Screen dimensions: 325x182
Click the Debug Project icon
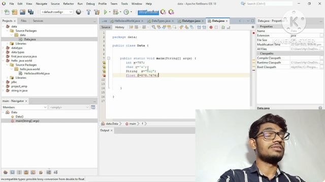[x=115, y=12]
